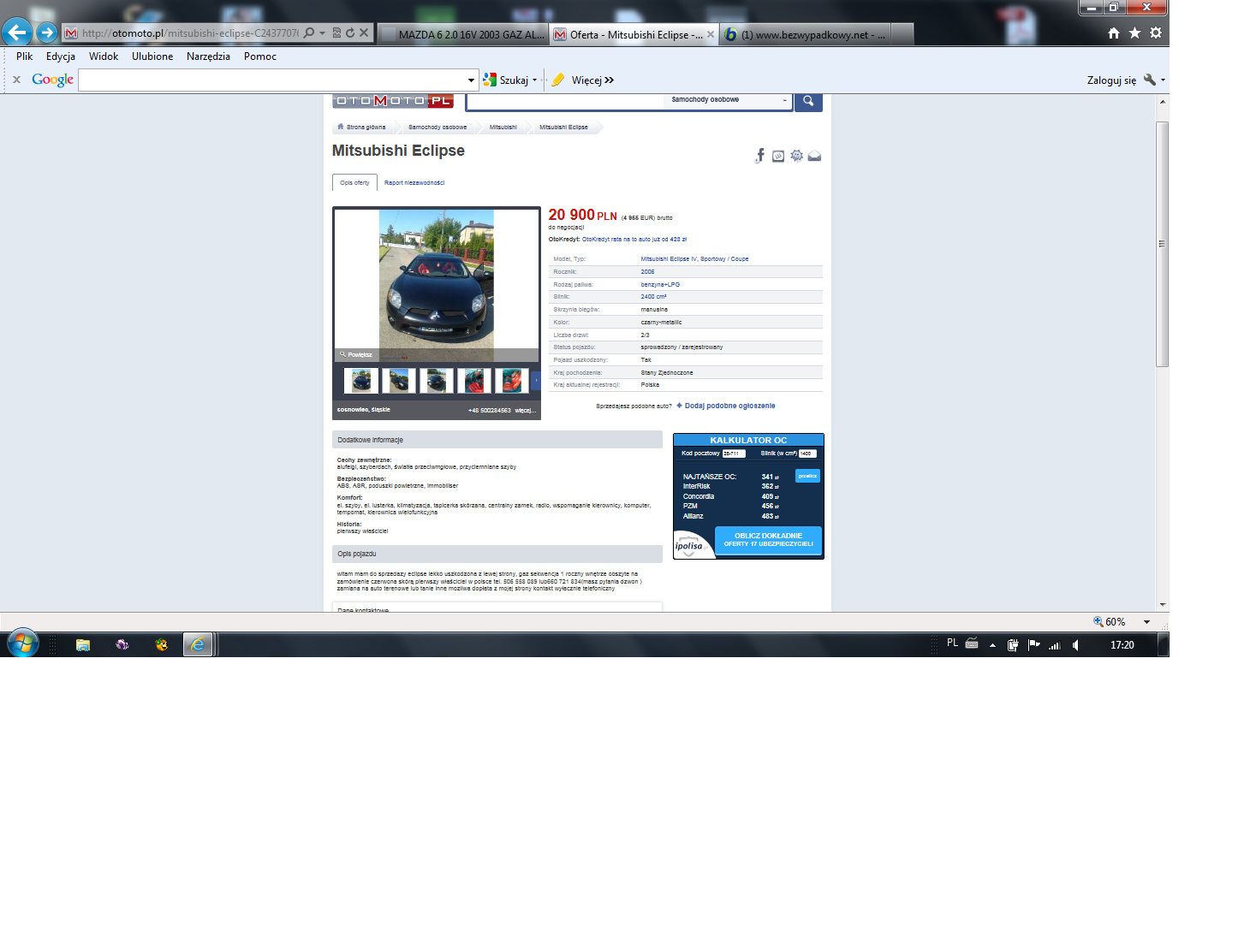This screenshot has height=937, width=1250.
Task: Select the third car thumbnail
Action: coord(437,380)
